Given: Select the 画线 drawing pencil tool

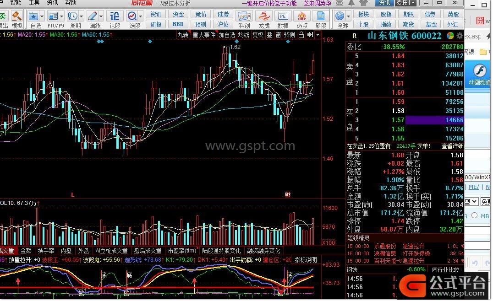Looking at the screenshot, I should click(x=93, y=16).
